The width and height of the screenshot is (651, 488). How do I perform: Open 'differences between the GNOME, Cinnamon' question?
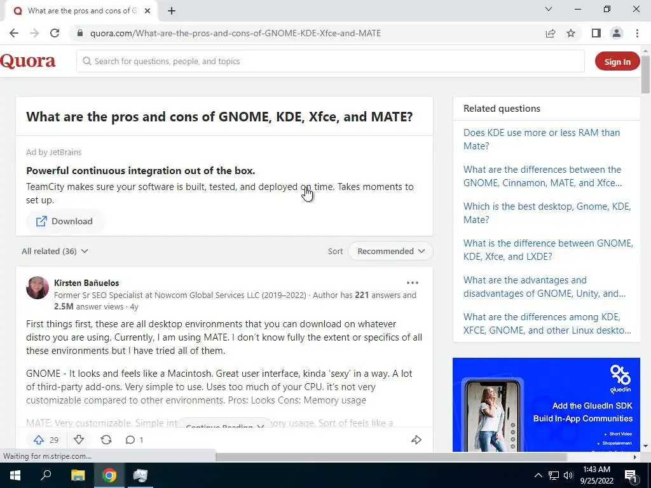543,177
